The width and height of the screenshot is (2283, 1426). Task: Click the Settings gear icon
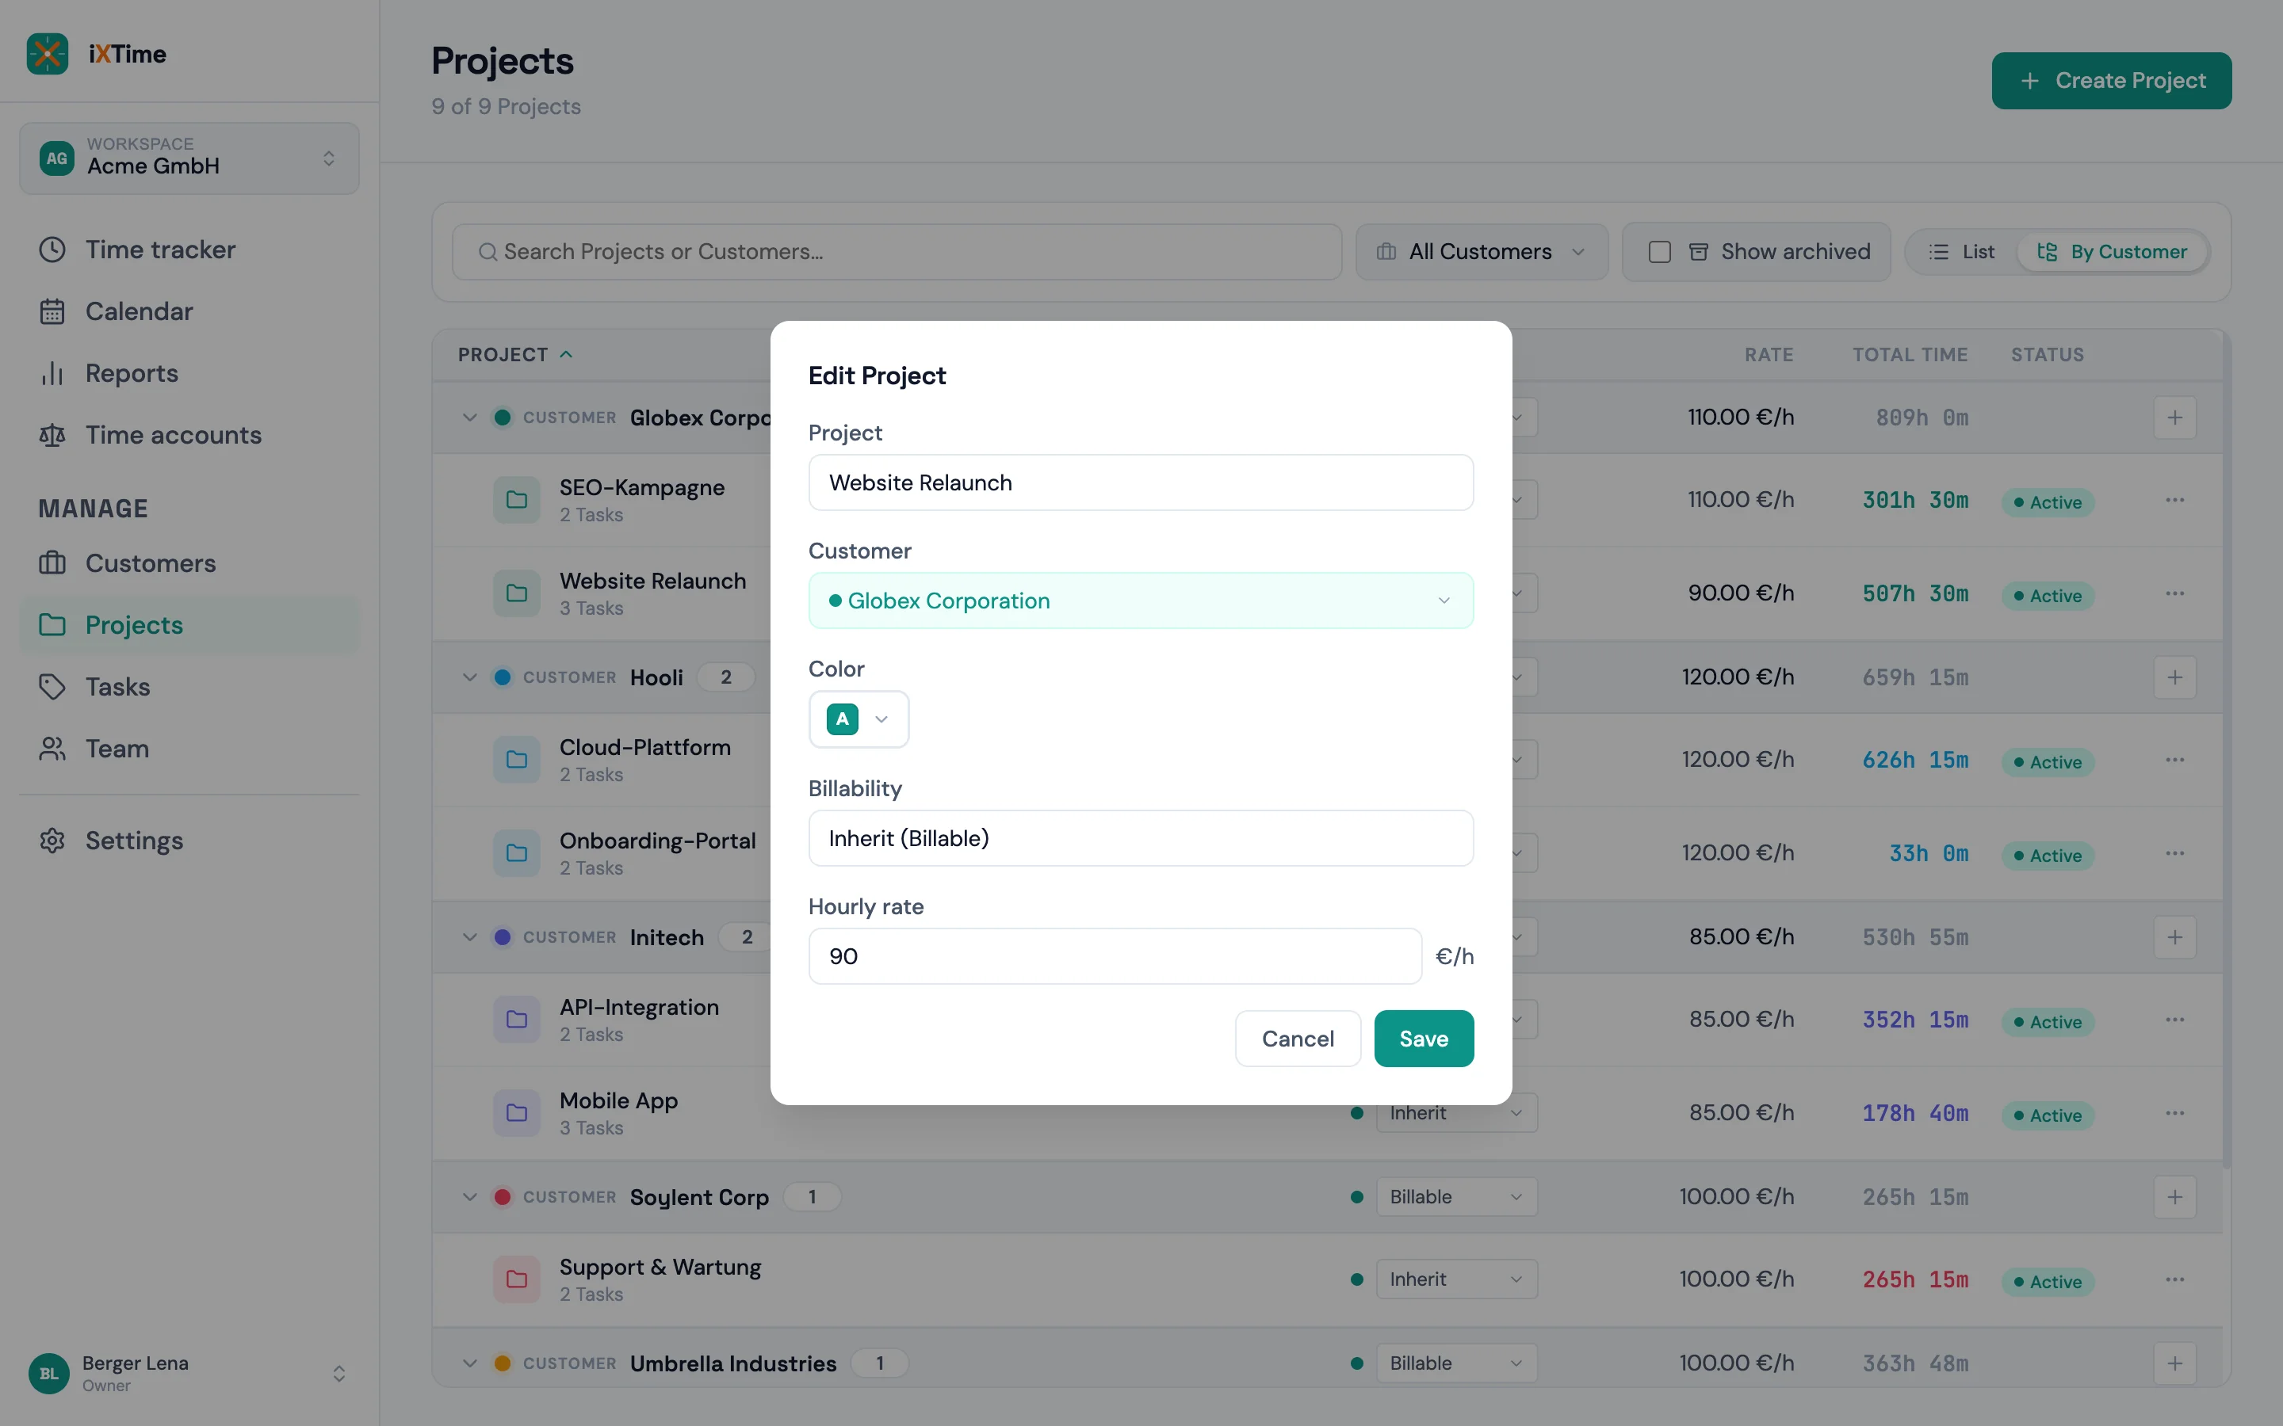coord(52,841)
